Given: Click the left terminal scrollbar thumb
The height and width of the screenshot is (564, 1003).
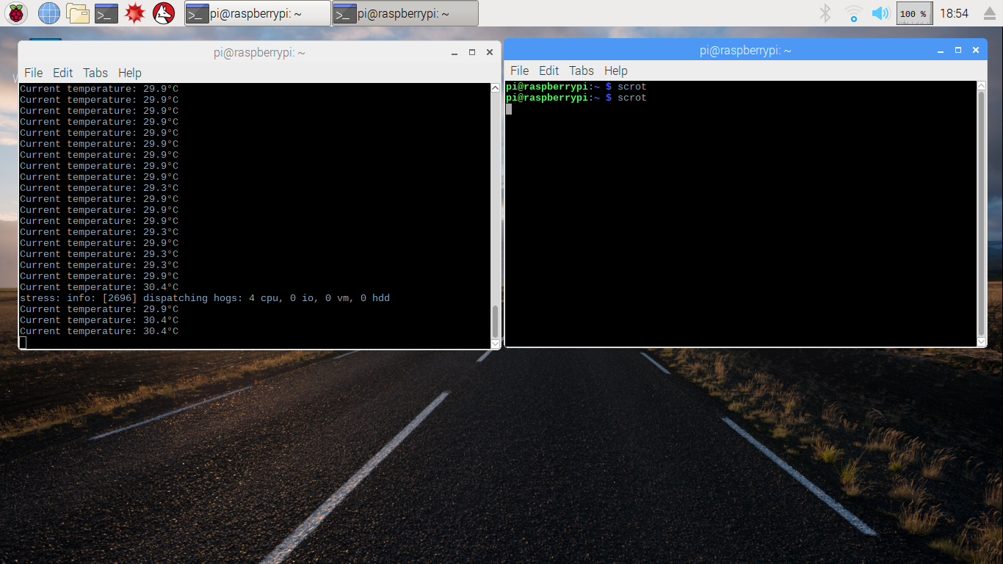Looking at the screenshot, I should [495, 321].
